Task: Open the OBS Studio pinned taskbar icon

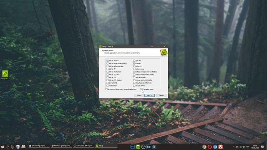Action: [x=144, y=147]
